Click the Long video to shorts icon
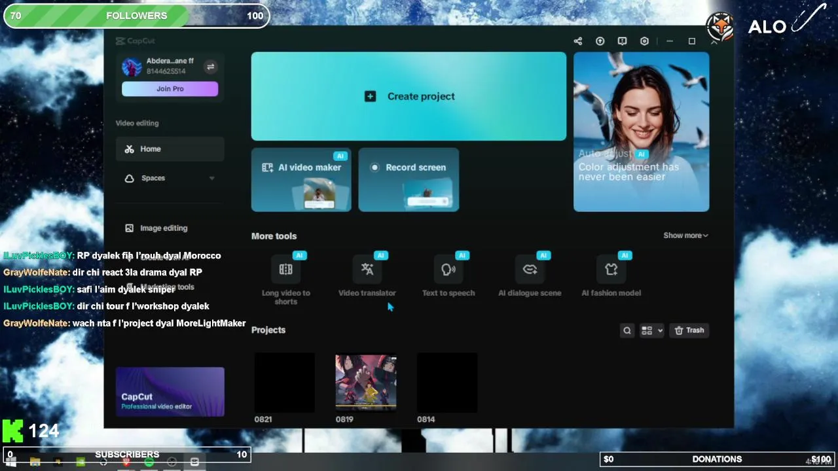Screen dimensions: 838x471 [x=285, y=270]
